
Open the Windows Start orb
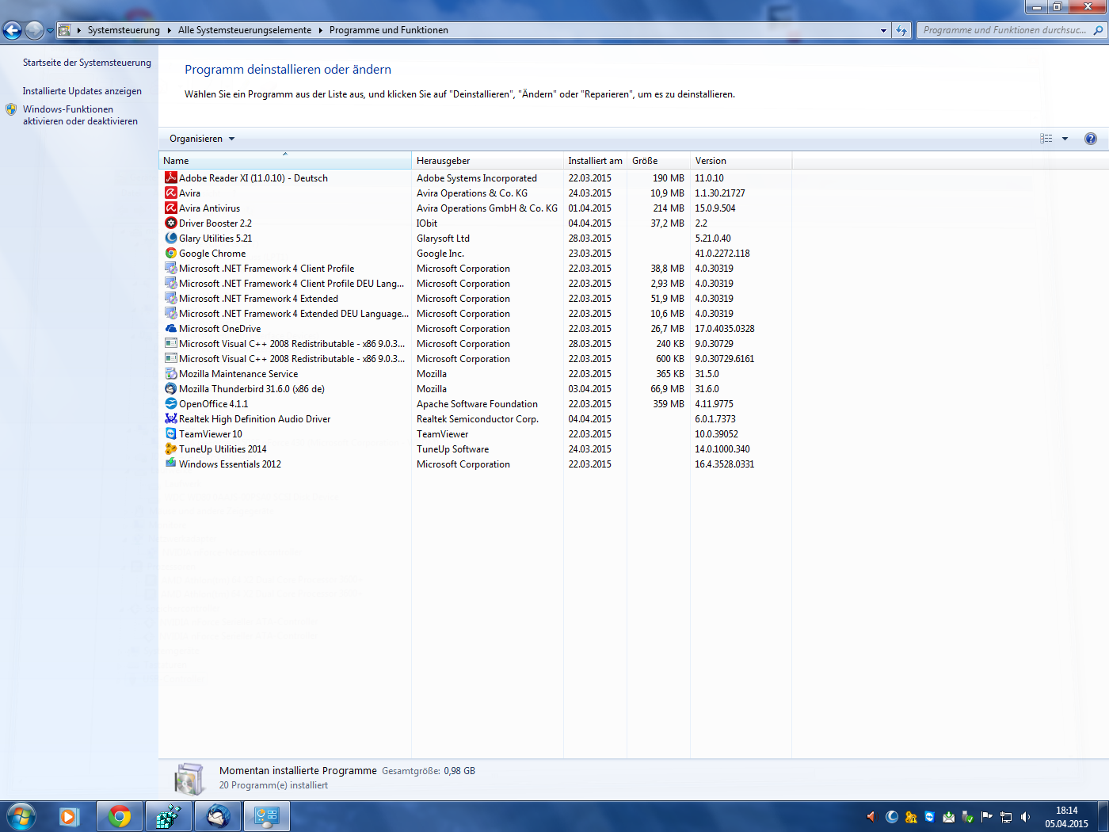21,816
